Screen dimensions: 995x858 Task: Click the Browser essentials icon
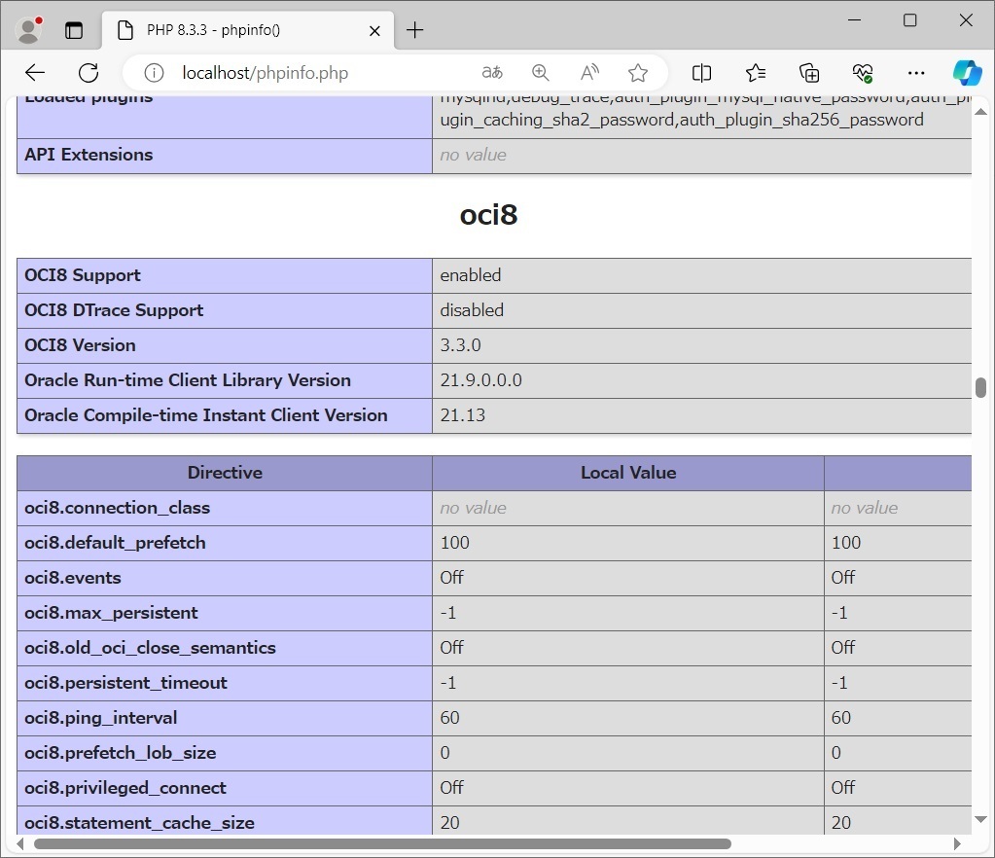863,72
